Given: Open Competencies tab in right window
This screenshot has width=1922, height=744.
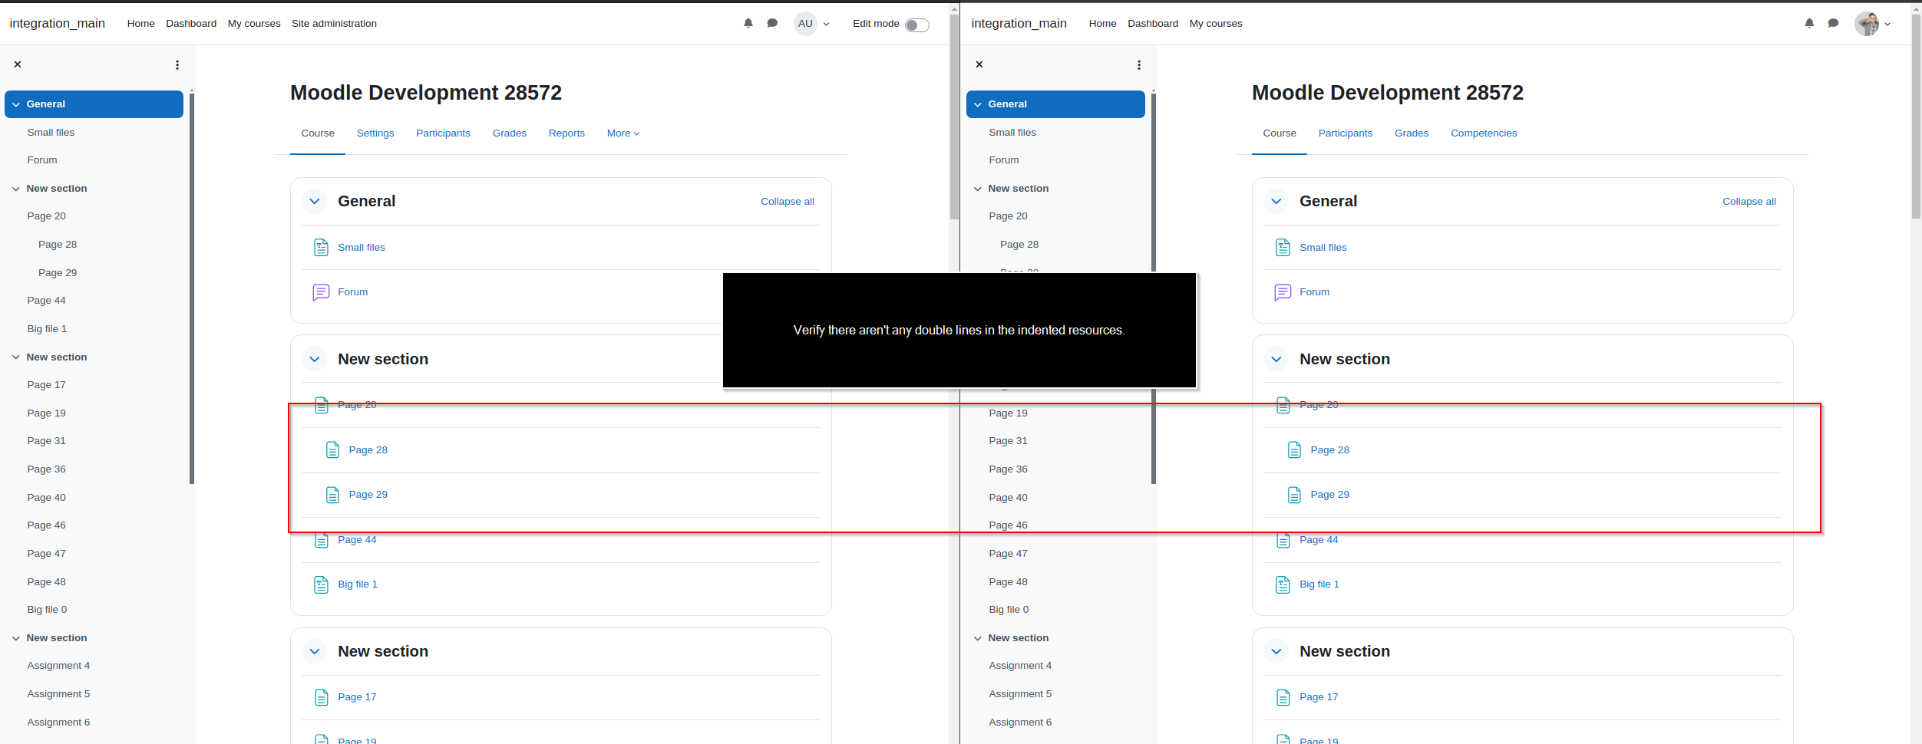Looking at the screenshot, I should click(1484, 133).
